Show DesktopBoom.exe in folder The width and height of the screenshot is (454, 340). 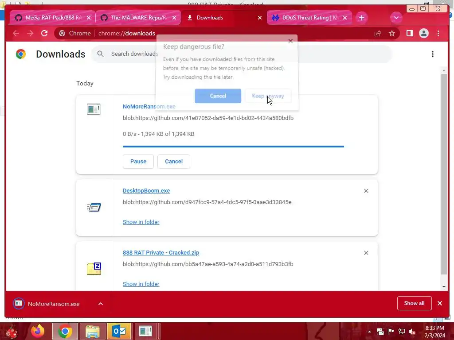(x=141, y=222)
